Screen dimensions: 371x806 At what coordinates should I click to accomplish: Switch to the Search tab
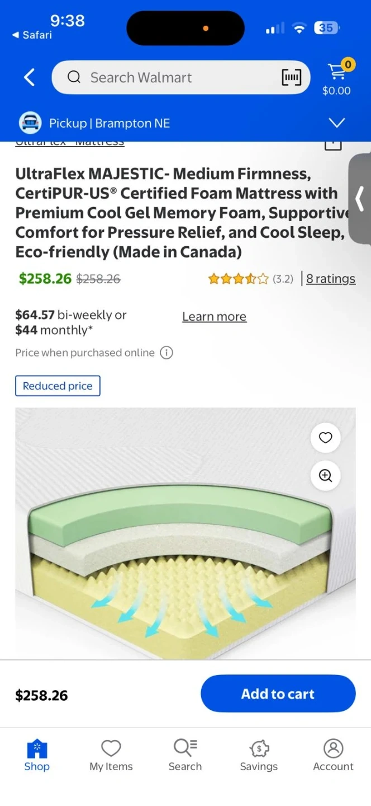(185, 755)
